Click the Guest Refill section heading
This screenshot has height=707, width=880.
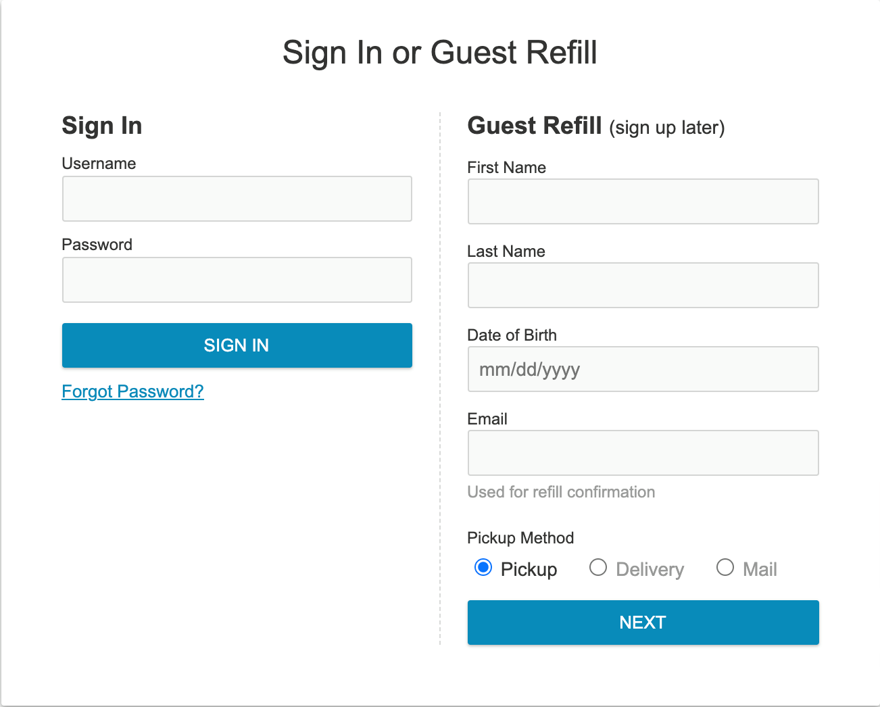534,126
